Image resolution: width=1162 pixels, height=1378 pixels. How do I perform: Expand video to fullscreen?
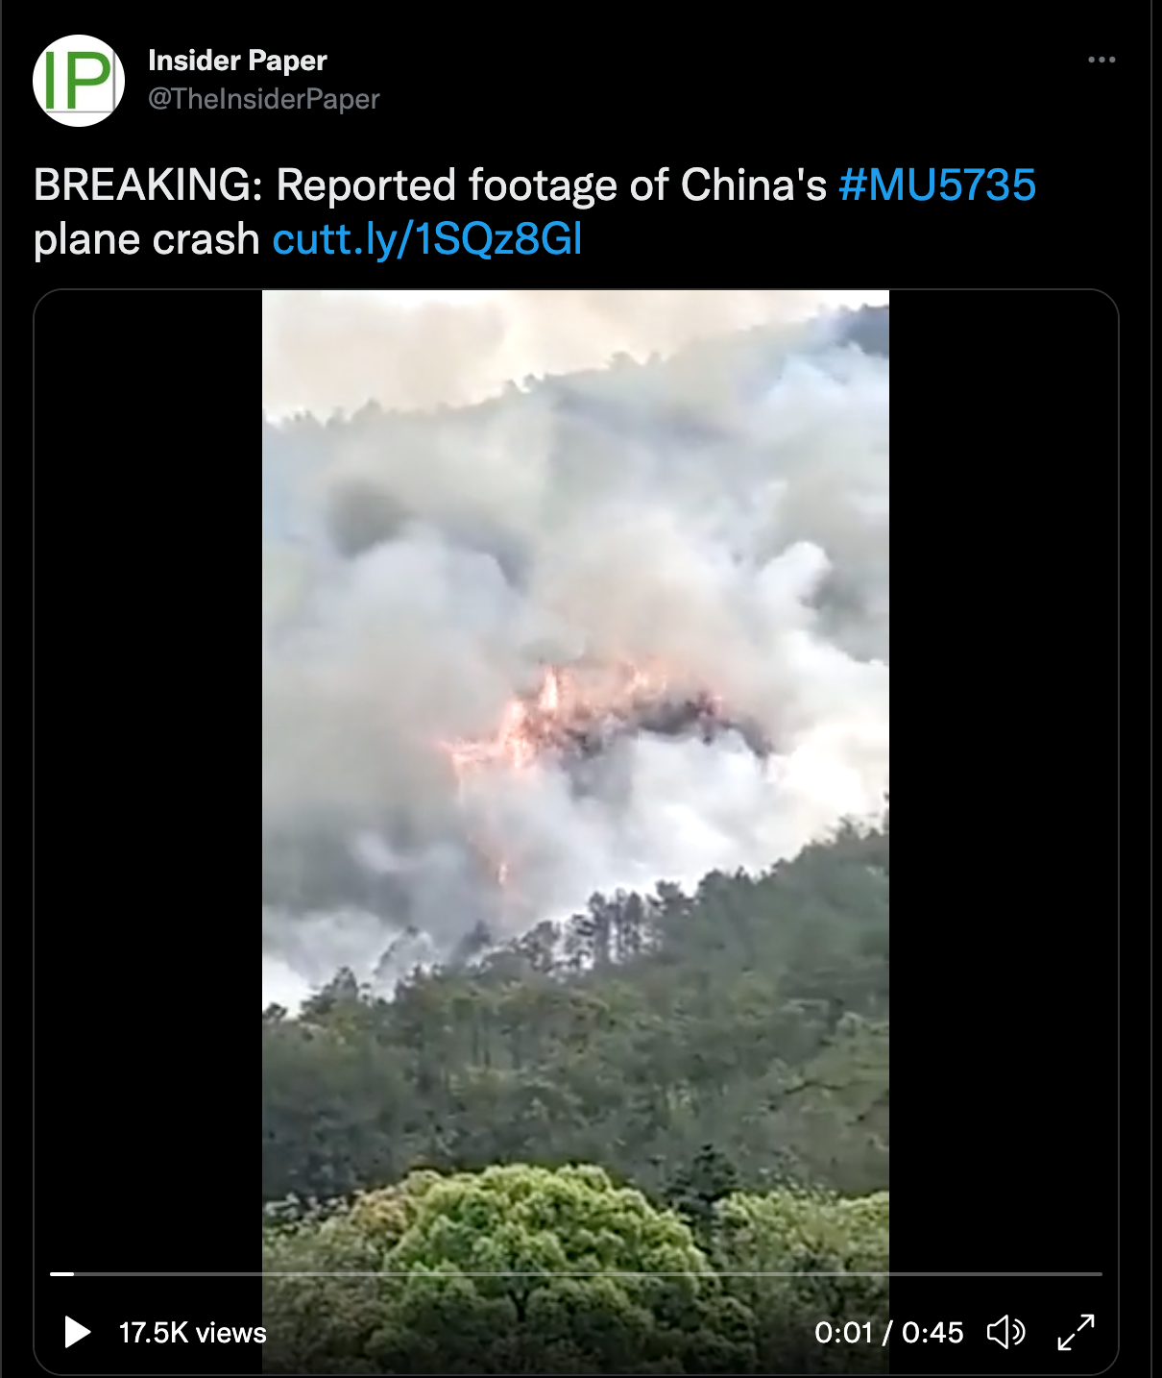[x=1076, y=1332]
